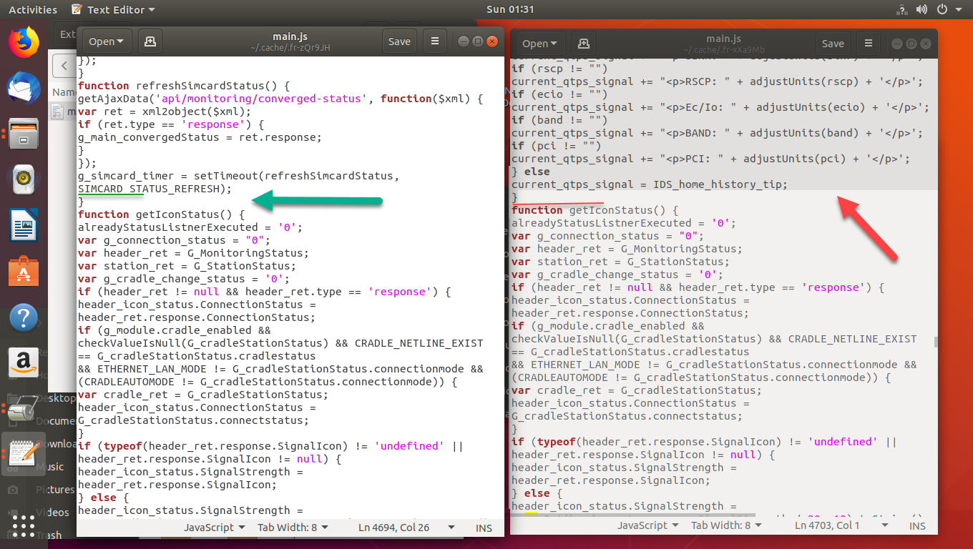Image resolution: width=973 pixels, height=549 pixels.
Task: Launch LibreOffice Writer from the dock
Action: pyautogui.click(x=24, y=228)
